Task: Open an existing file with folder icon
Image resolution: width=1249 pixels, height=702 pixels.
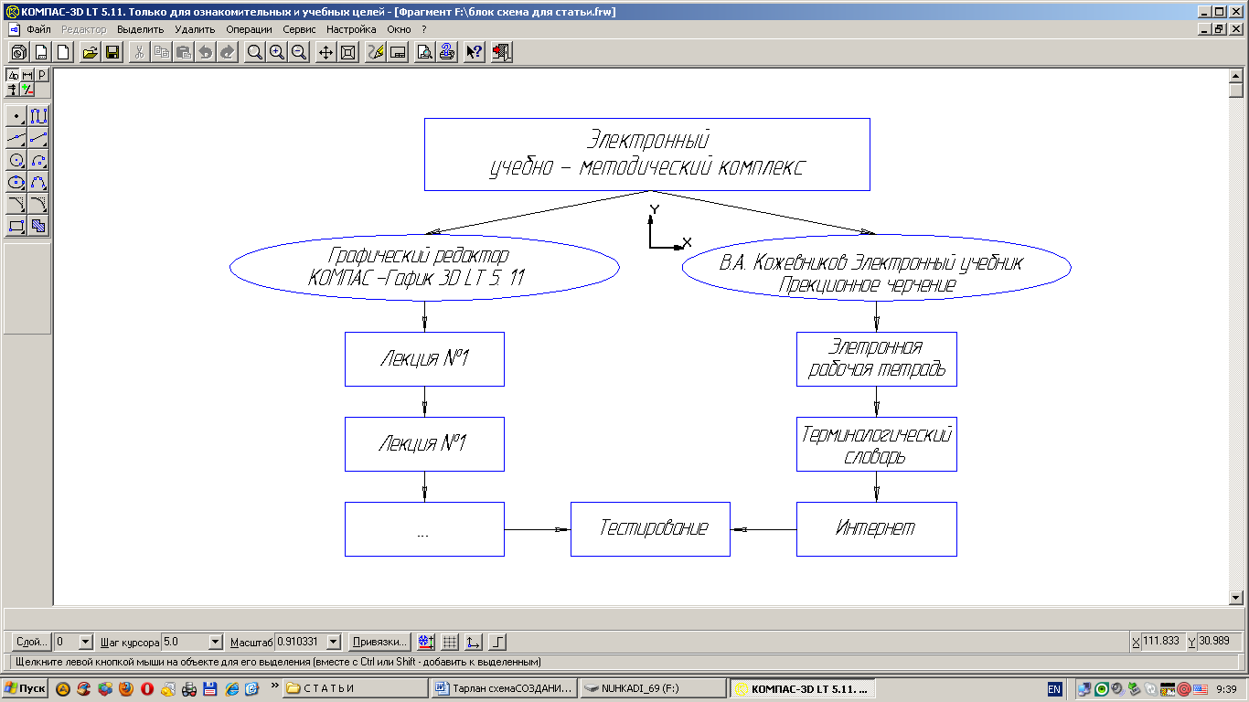Action: [91, 52]
